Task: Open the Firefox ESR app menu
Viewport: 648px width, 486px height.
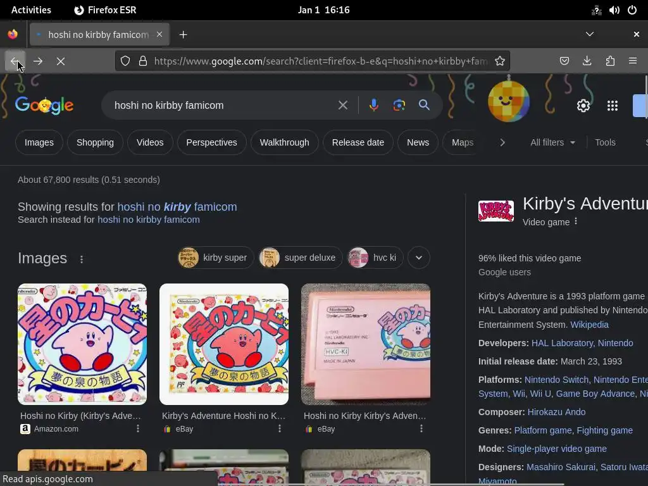Action: pos(105,10)
